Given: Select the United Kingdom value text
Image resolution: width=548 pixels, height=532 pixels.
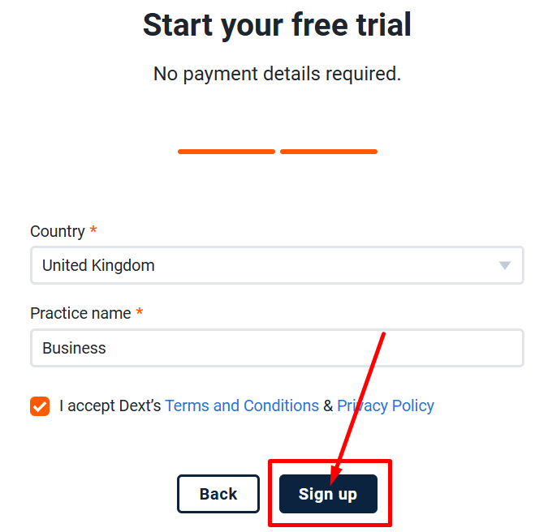Looking at the screenshot, I should [98, 265].
